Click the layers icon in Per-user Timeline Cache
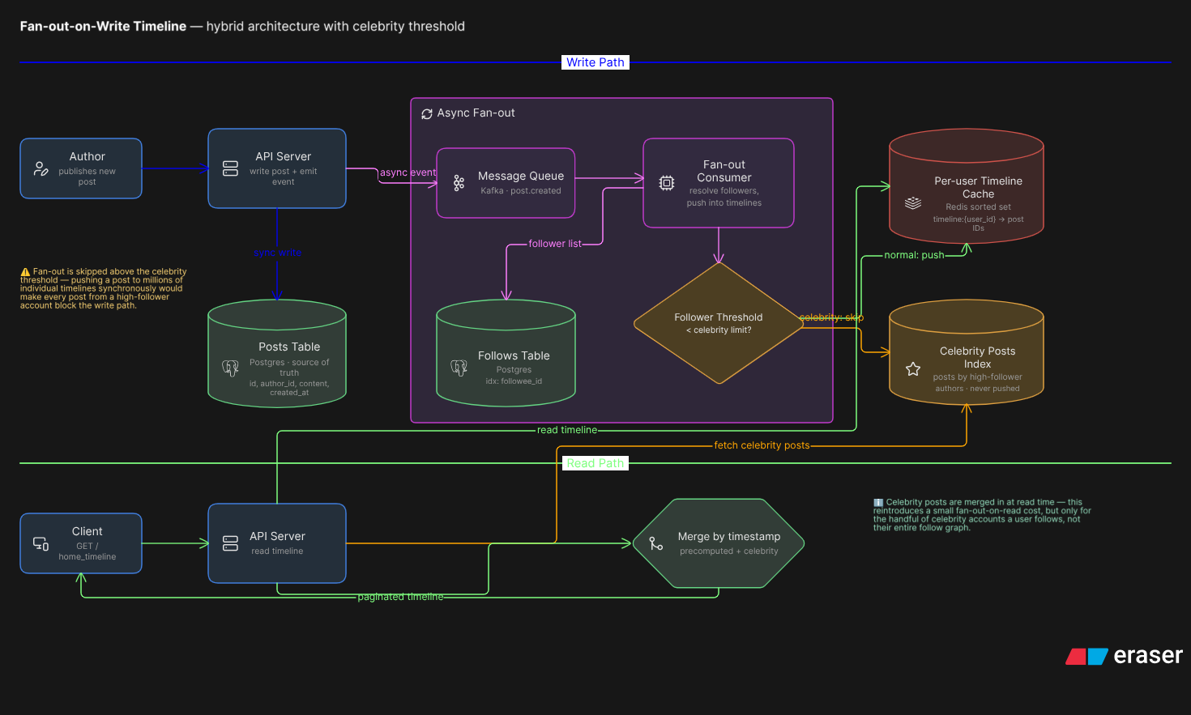The height and width of the screenshot is (715, 1191). click(913, 203)
